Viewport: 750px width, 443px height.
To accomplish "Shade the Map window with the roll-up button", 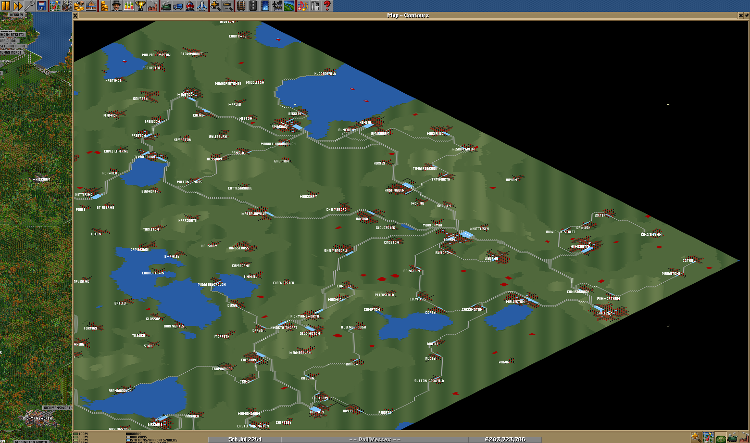I will [x=741, y=16].
